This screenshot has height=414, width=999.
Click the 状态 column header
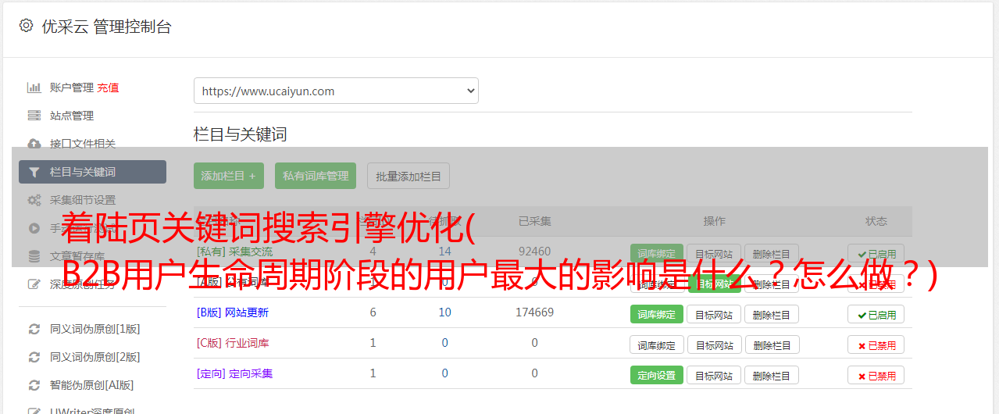(x=876, y=221)
